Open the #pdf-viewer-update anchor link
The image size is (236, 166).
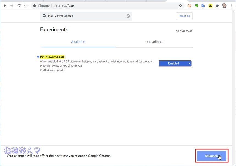pos(52,70)
